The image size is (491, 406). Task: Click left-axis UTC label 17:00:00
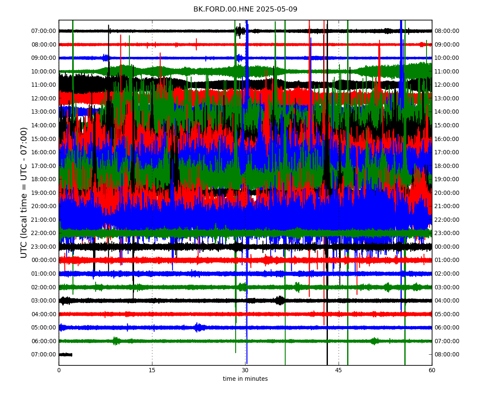(44, 166)
